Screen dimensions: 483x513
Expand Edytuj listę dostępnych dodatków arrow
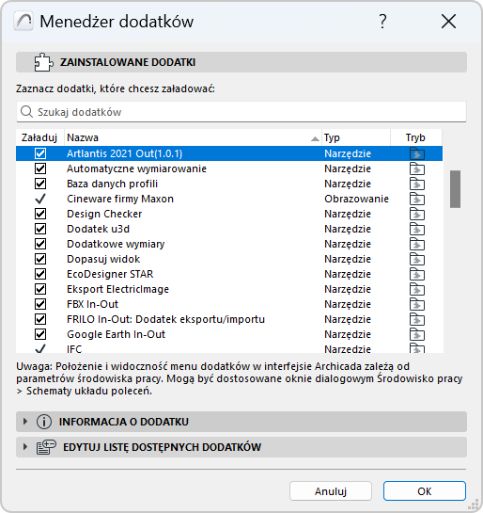25,447
